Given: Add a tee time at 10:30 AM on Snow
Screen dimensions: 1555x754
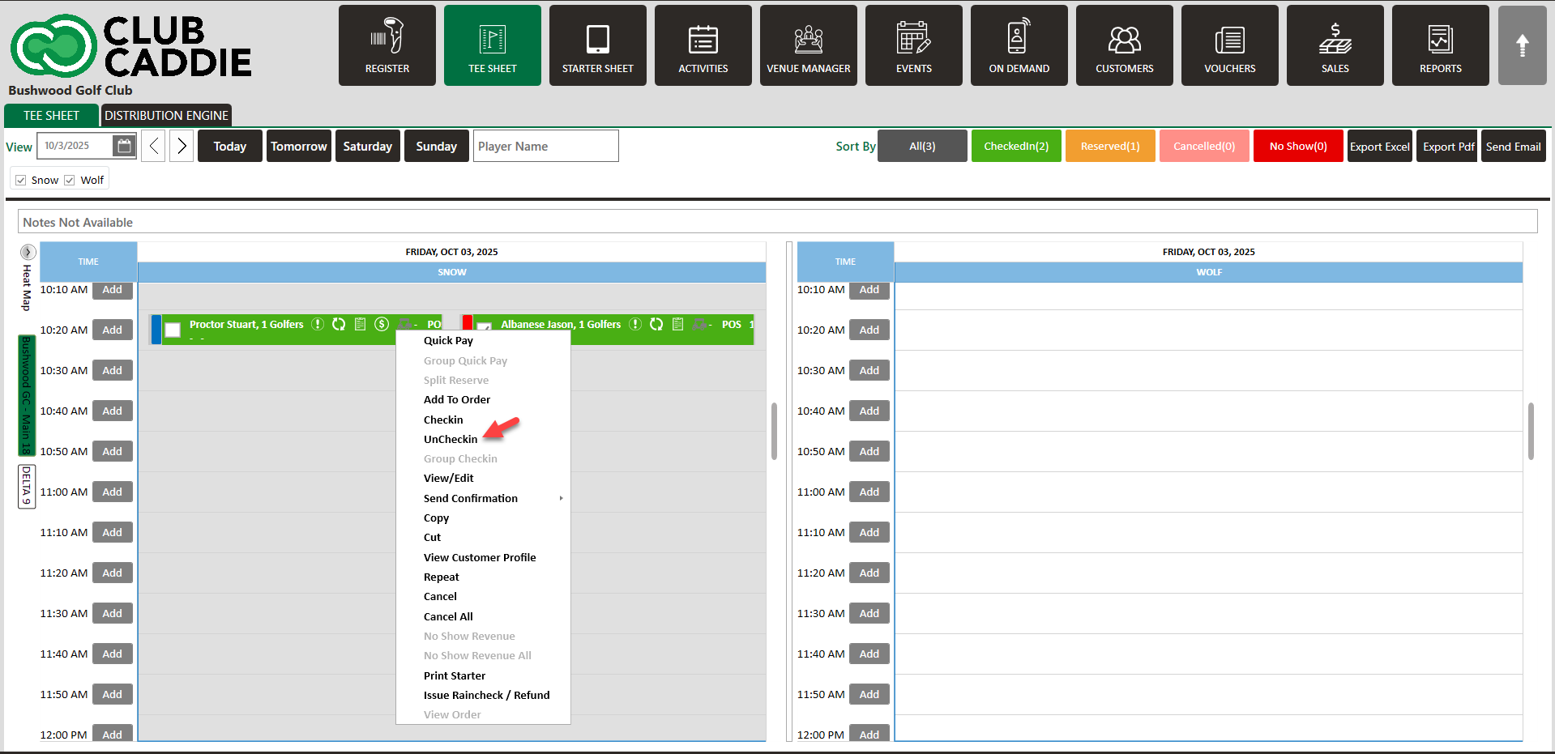Looking at the screenshot, I should point(112,370).
